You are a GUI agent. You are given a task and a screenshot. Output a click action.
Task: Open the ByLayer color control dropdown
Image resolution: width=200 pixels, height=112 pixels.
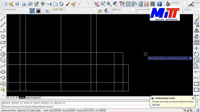coord(134,10)
